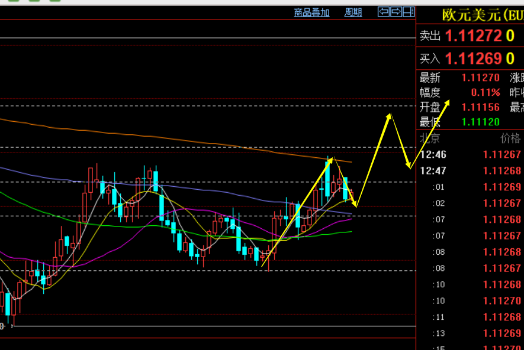Click the 买入 price 1.11269
This screenshot has width=524, height=350.
coord(473,59)
